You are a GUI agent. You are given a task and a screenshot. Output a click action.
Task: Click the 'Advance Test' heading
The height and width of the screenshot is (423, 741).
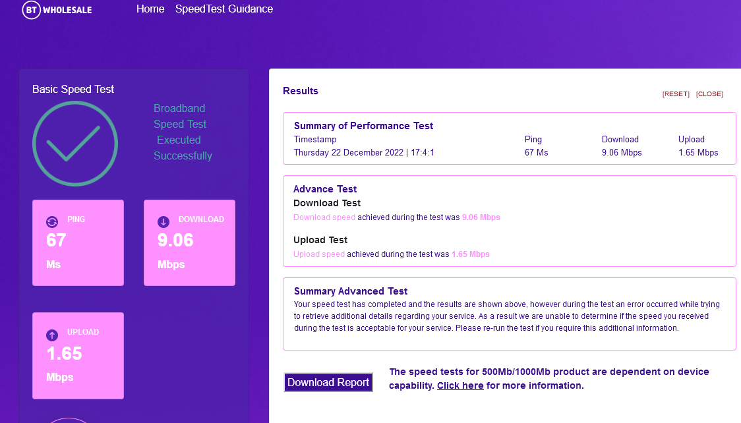325,189
